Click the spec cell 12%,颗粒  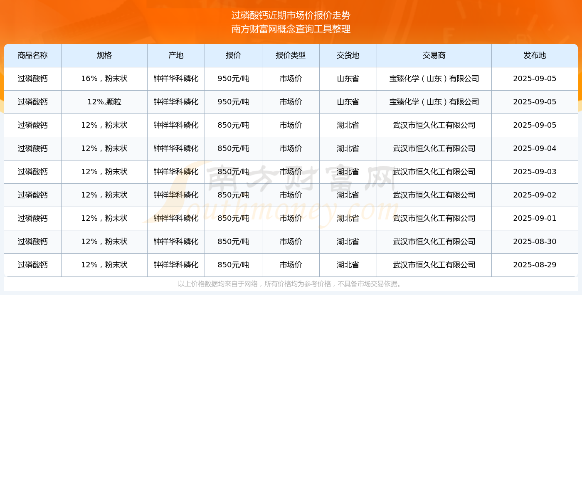pos(104,102)
